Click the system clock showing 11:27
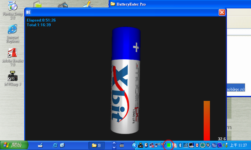The image size is (251, 150). [x=238, y=145]
